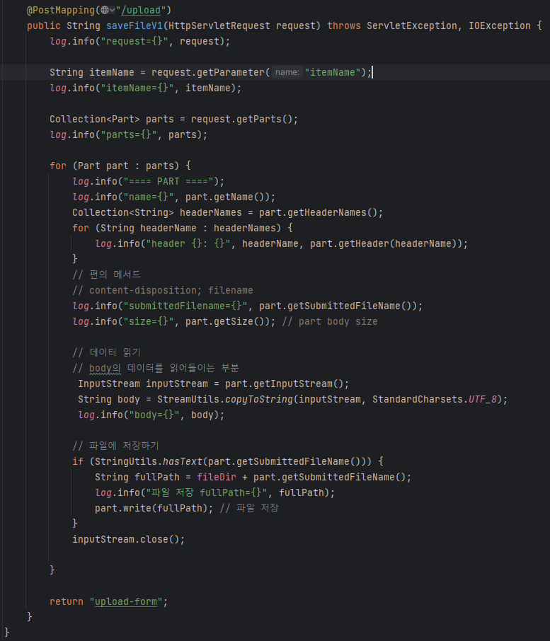The height and width of the screenshot is (641, 550).
Task: Click the StandardCharsets class reference
Action: pos(418,400)
